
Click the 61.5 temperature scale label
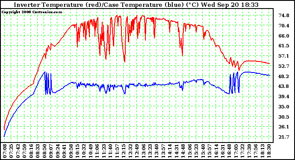tap(284, 46)
